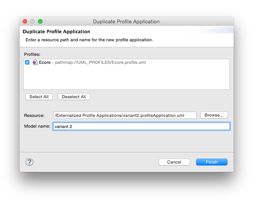Click the Resource label
Image resolution: width=257 pixels, height=201 pixels.
click(34, 115)
